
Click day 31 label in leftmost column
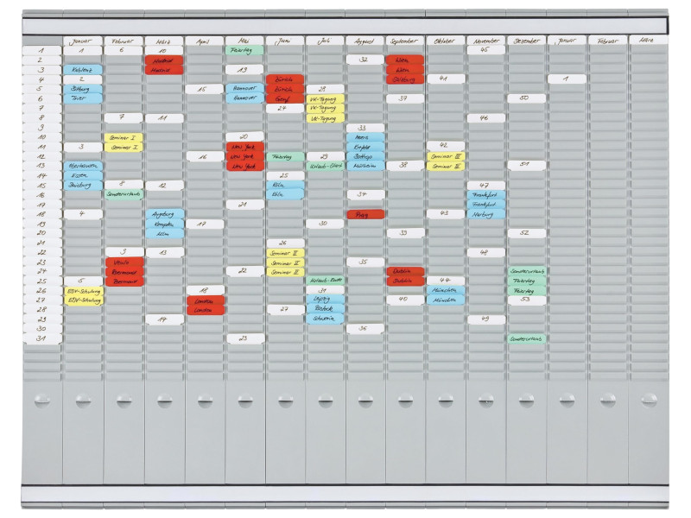(41, 338)
